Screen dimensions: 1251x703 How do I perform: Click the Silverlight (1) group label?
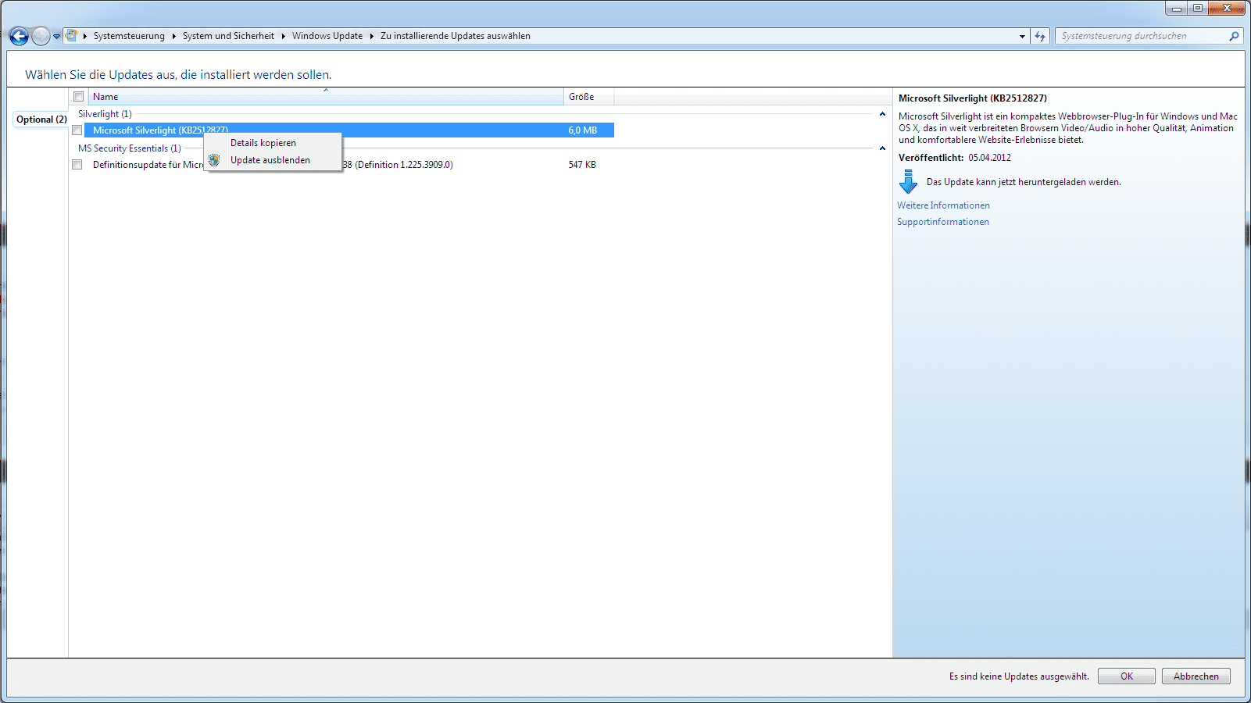105,114
